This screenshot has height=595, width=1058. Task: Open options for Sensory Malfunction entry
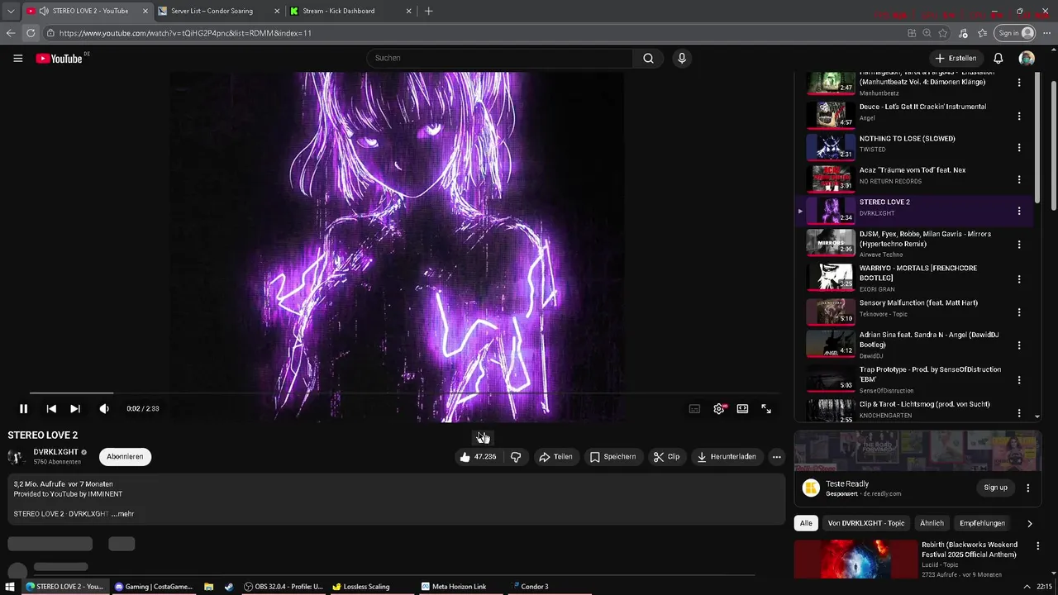[1019, 312]
